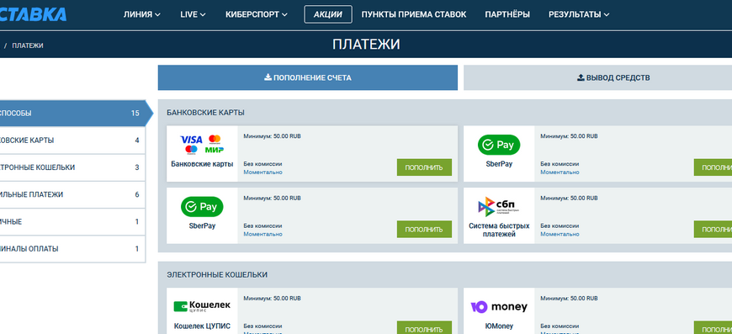Click the Visa/Mastercard/МИР cards logo
This screenshot has height=334, width=732.
point(202,144)
